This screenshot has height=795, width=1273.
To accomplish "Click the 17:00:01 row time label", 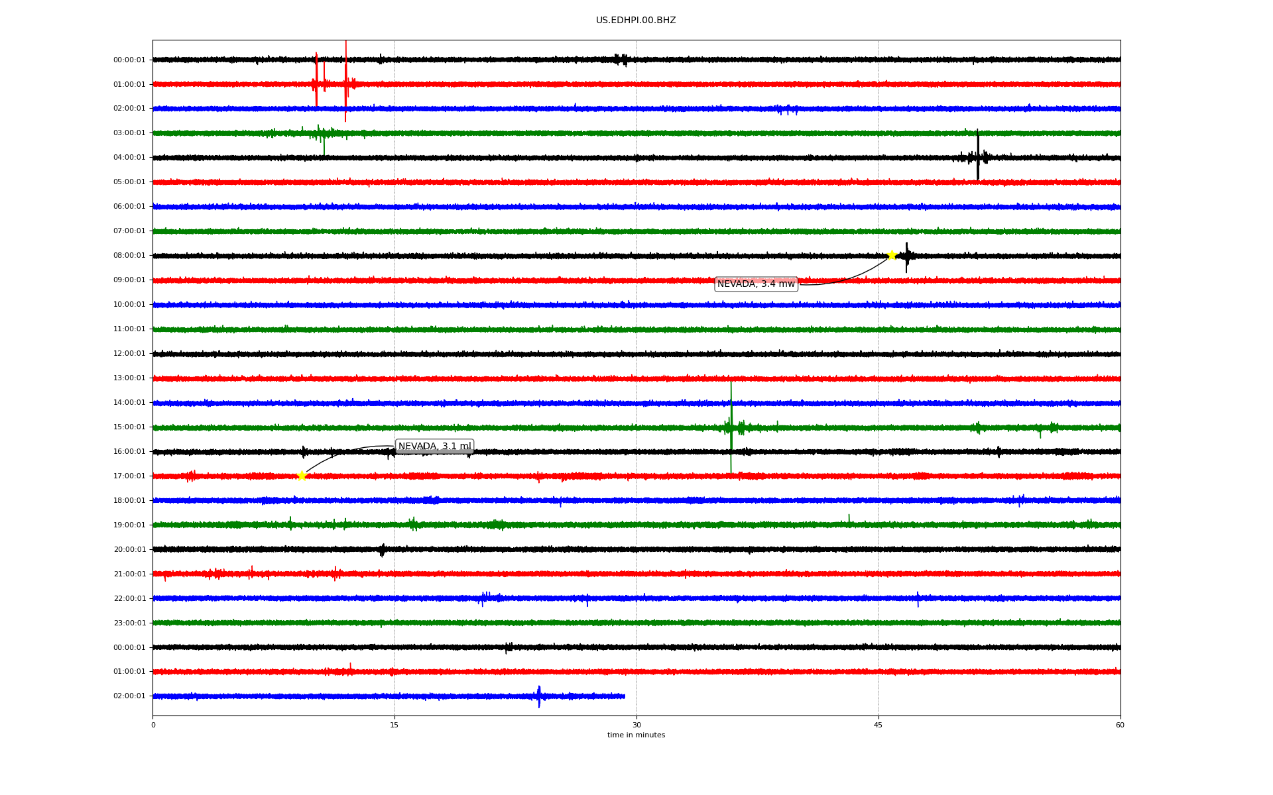I will 129,476.
